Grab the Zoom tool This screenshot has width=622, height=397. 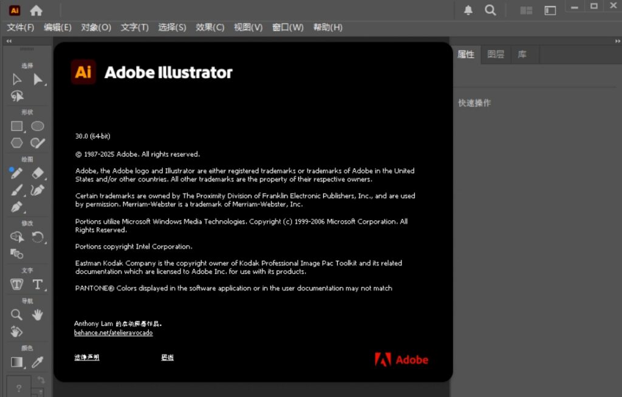click(x=16, y=314)
